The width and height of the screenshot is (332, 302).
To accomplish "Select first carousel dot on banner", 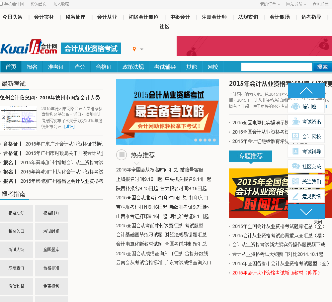I will (196, 140).
